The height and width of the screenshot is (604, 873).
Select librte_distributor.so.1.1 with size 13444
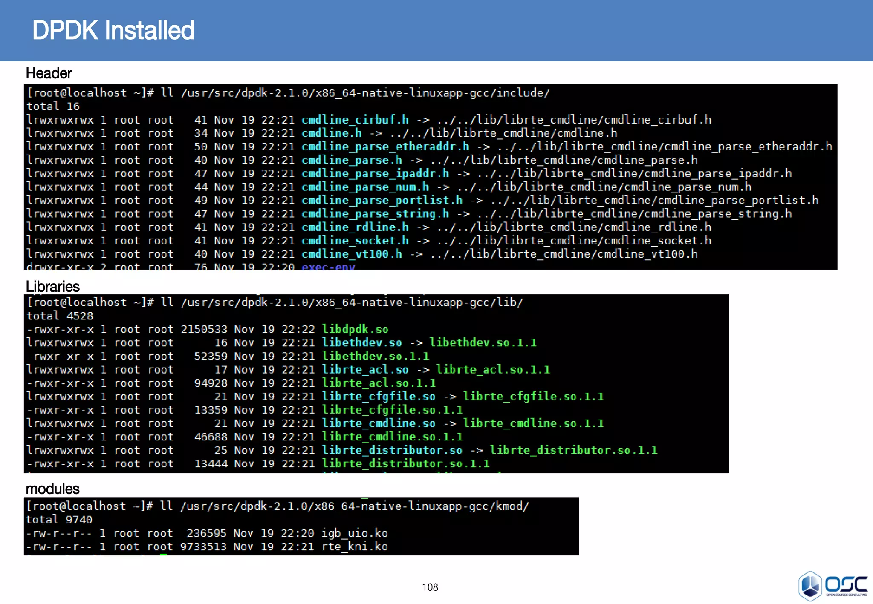(405, 464)
